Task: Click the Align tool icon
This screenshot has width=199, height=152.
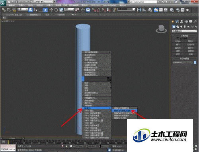Action: [x=144, y=10]
